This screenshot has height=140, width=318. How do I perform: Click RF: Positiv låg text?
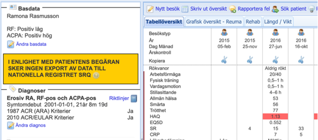pyautogui.click(x=25, y=29)
